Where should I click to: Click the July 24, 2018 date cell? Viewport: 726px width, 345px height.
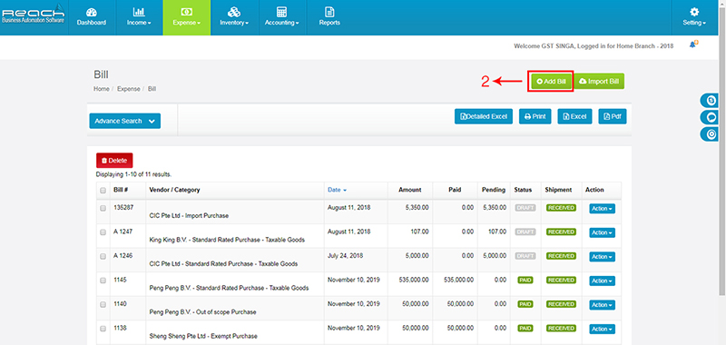[x=345, y=256]
